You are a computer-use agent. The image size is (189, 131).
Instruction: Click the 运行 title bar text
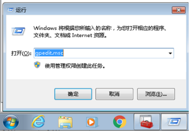tap(21, 10)
